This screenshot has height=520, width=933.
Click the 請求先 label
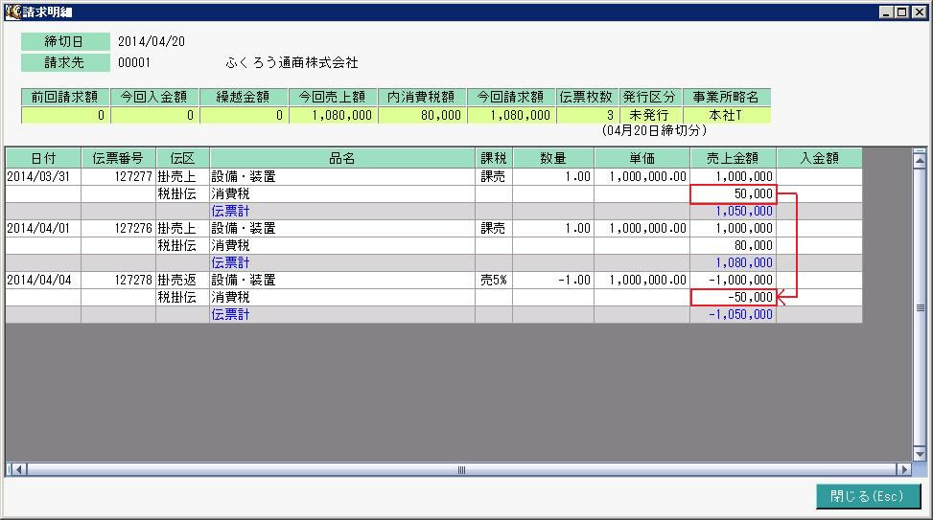[65, 62]
